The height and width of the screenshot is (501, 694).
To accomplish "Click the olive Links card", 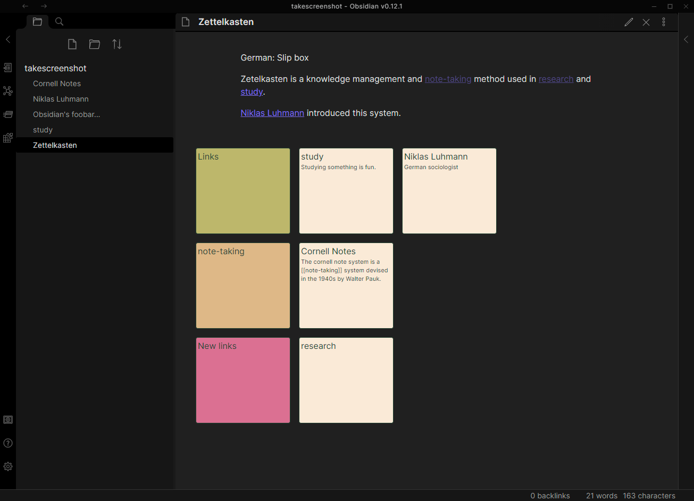I will pyautogui.click(x=243, y=191).
